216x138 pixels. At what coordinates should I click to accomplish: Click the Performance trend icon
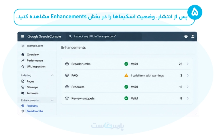(x=23, y=61)
